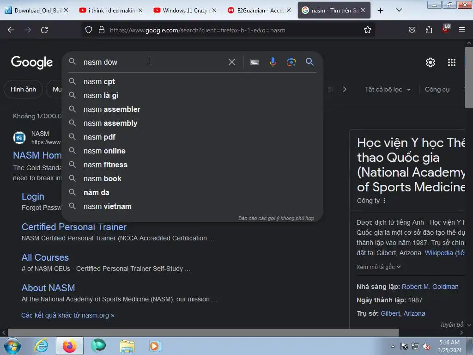Viewport: 473px width, 355px height.
Task: Open NASM site favicon in result
Action: [19, 138]
